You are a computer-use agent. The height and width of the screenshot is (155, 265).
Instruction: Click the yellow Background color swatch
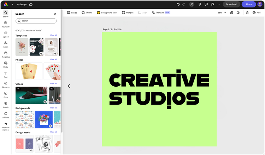point(99,13)
